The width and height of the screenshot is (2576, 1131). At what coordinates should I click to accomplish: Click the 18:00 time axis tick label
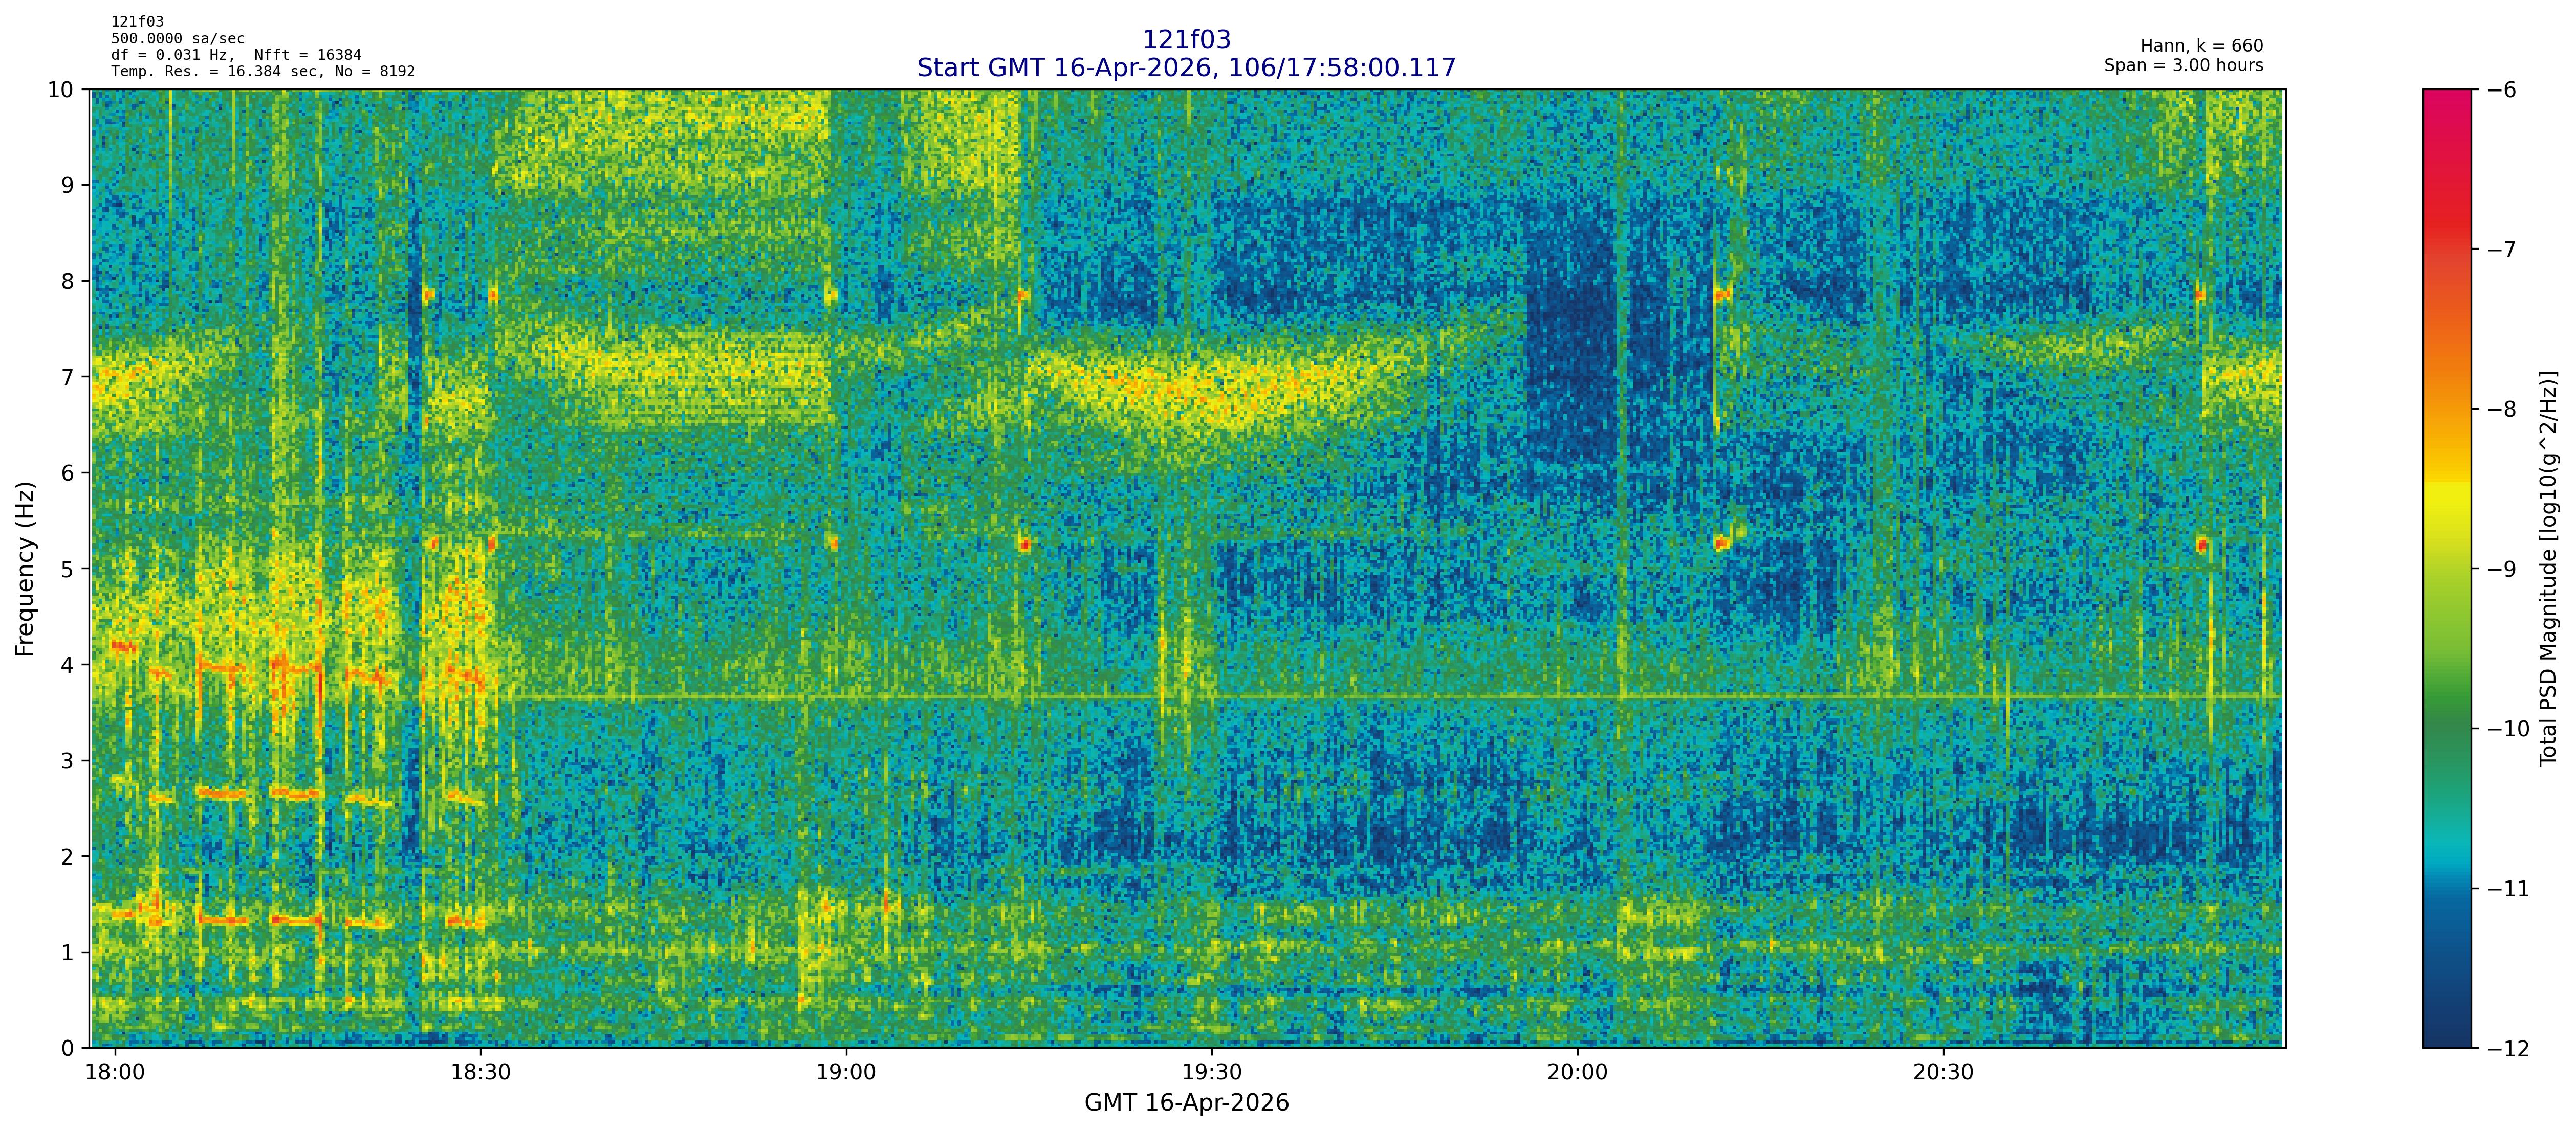115,1073
